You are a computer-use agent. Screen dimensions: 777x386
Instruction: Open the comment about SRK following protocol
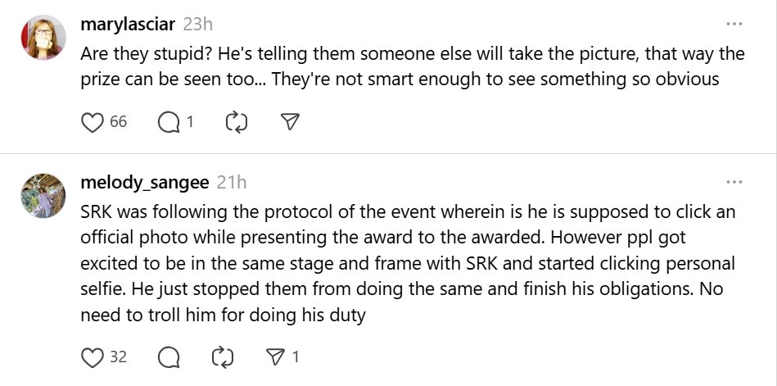408,263
